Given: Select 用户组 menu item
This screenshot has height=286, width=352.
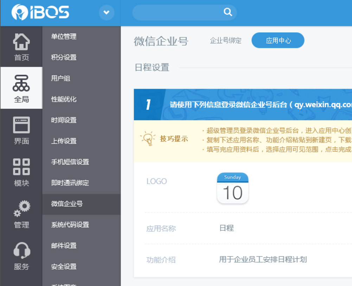Looking at the screenshot, I should click(61, 78).
